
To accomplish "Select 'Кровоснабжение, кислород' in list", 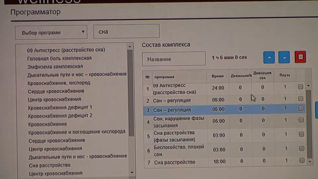I will 59,83.
